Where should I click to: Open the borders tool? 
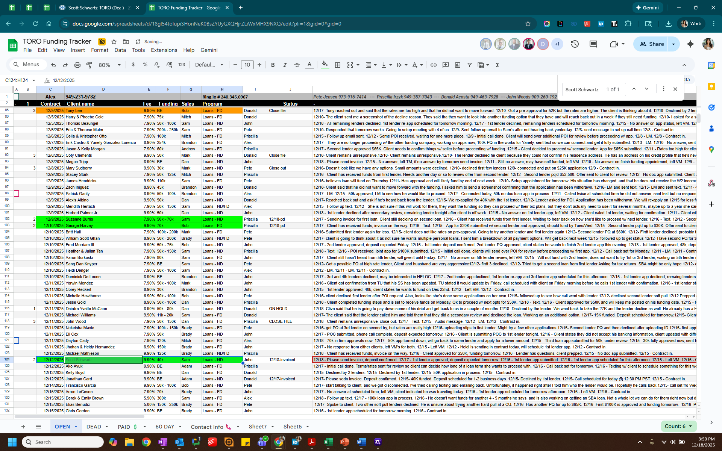[x=338, y=65]
